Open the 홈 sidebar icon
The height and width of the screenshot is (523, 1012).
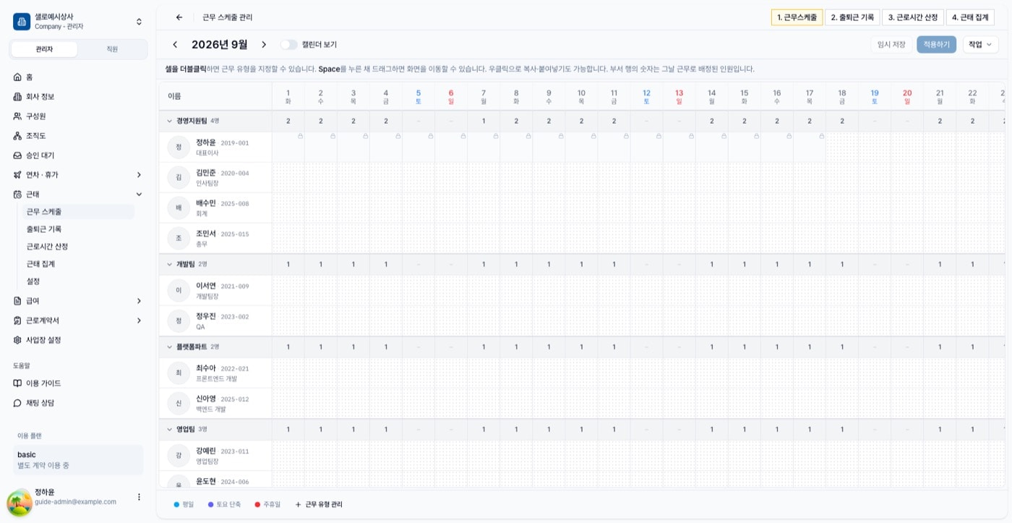coord(17,77)
